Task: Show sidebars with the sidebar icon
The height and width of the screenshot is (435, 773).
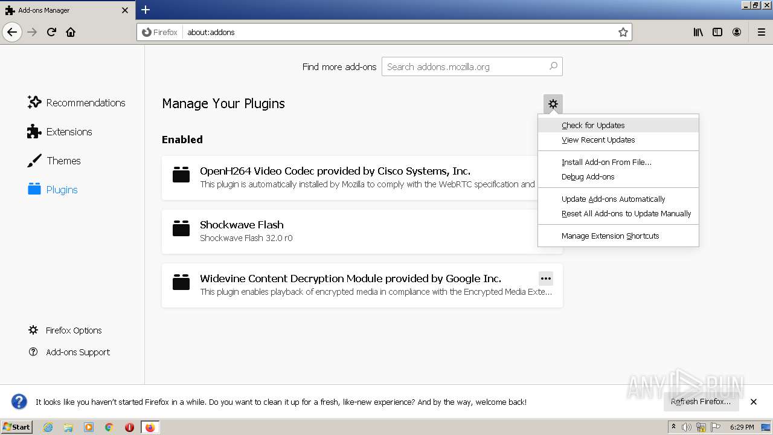Action: tap(717, 32)
